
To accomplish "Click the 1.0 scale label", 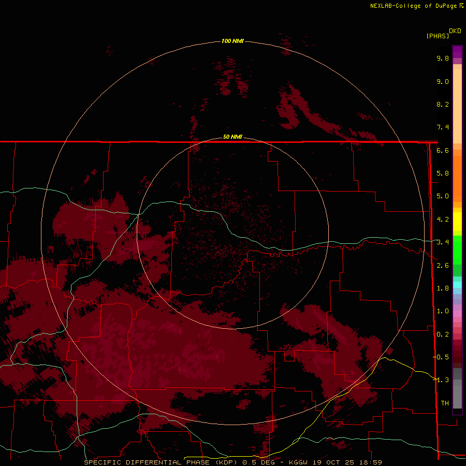I will click(443, 311).
